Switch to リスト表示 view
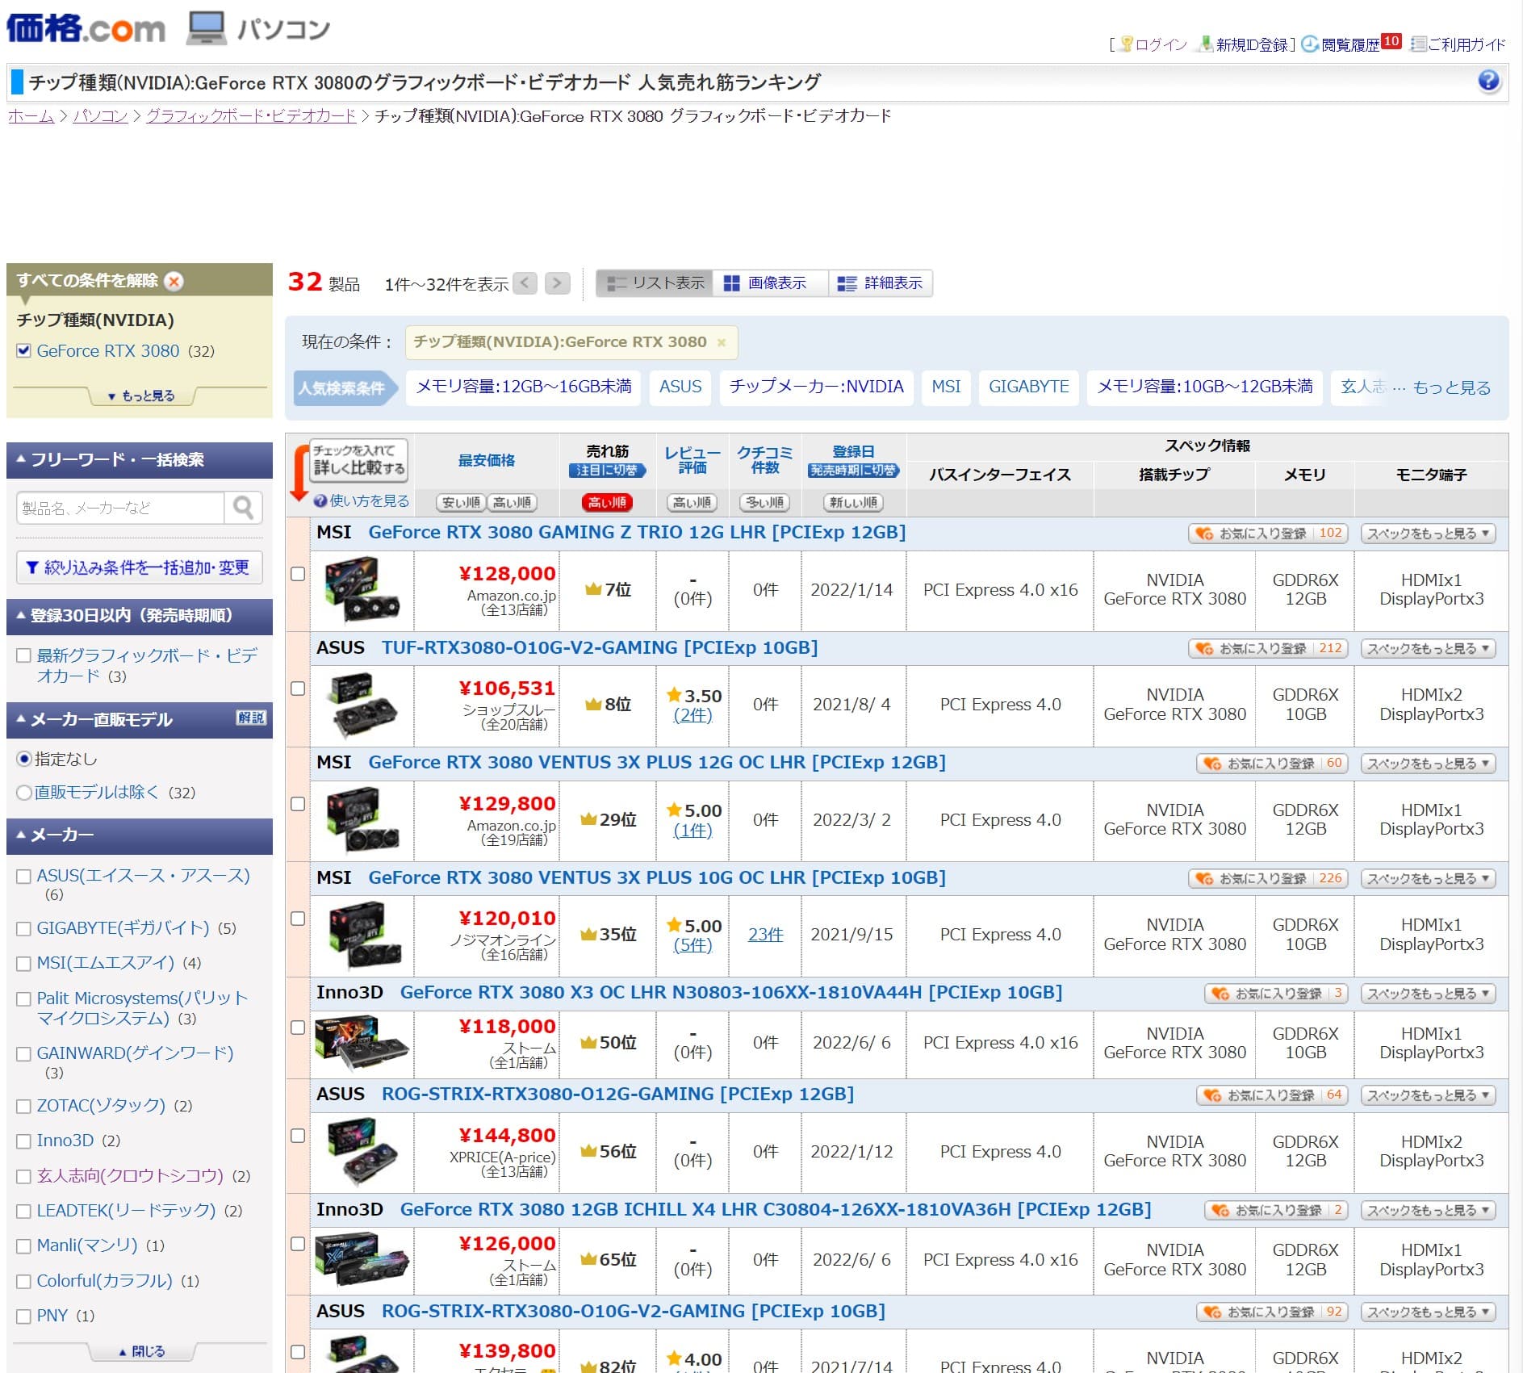 coord(655,283)
